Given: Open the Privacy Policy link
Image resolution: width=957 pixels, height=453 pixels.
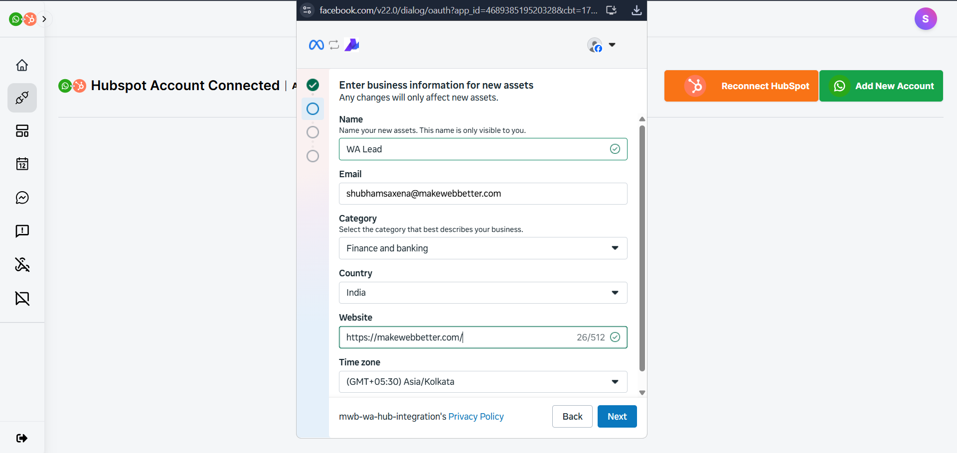Looking at the screenshot, I should (x=476, y=417).
